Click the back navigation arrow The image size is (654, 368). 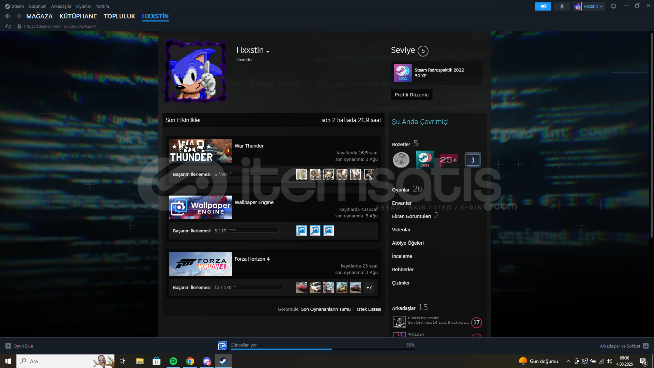click(x=8, y=16)
